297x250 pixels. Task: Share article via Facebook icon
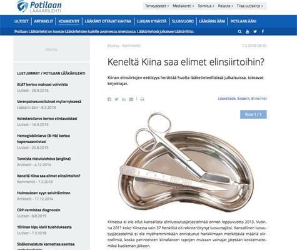pos(109,99)
